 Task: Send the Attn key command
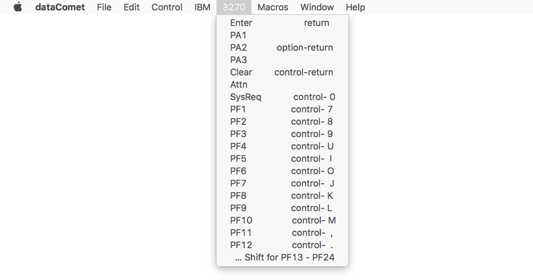click(282, 84)
